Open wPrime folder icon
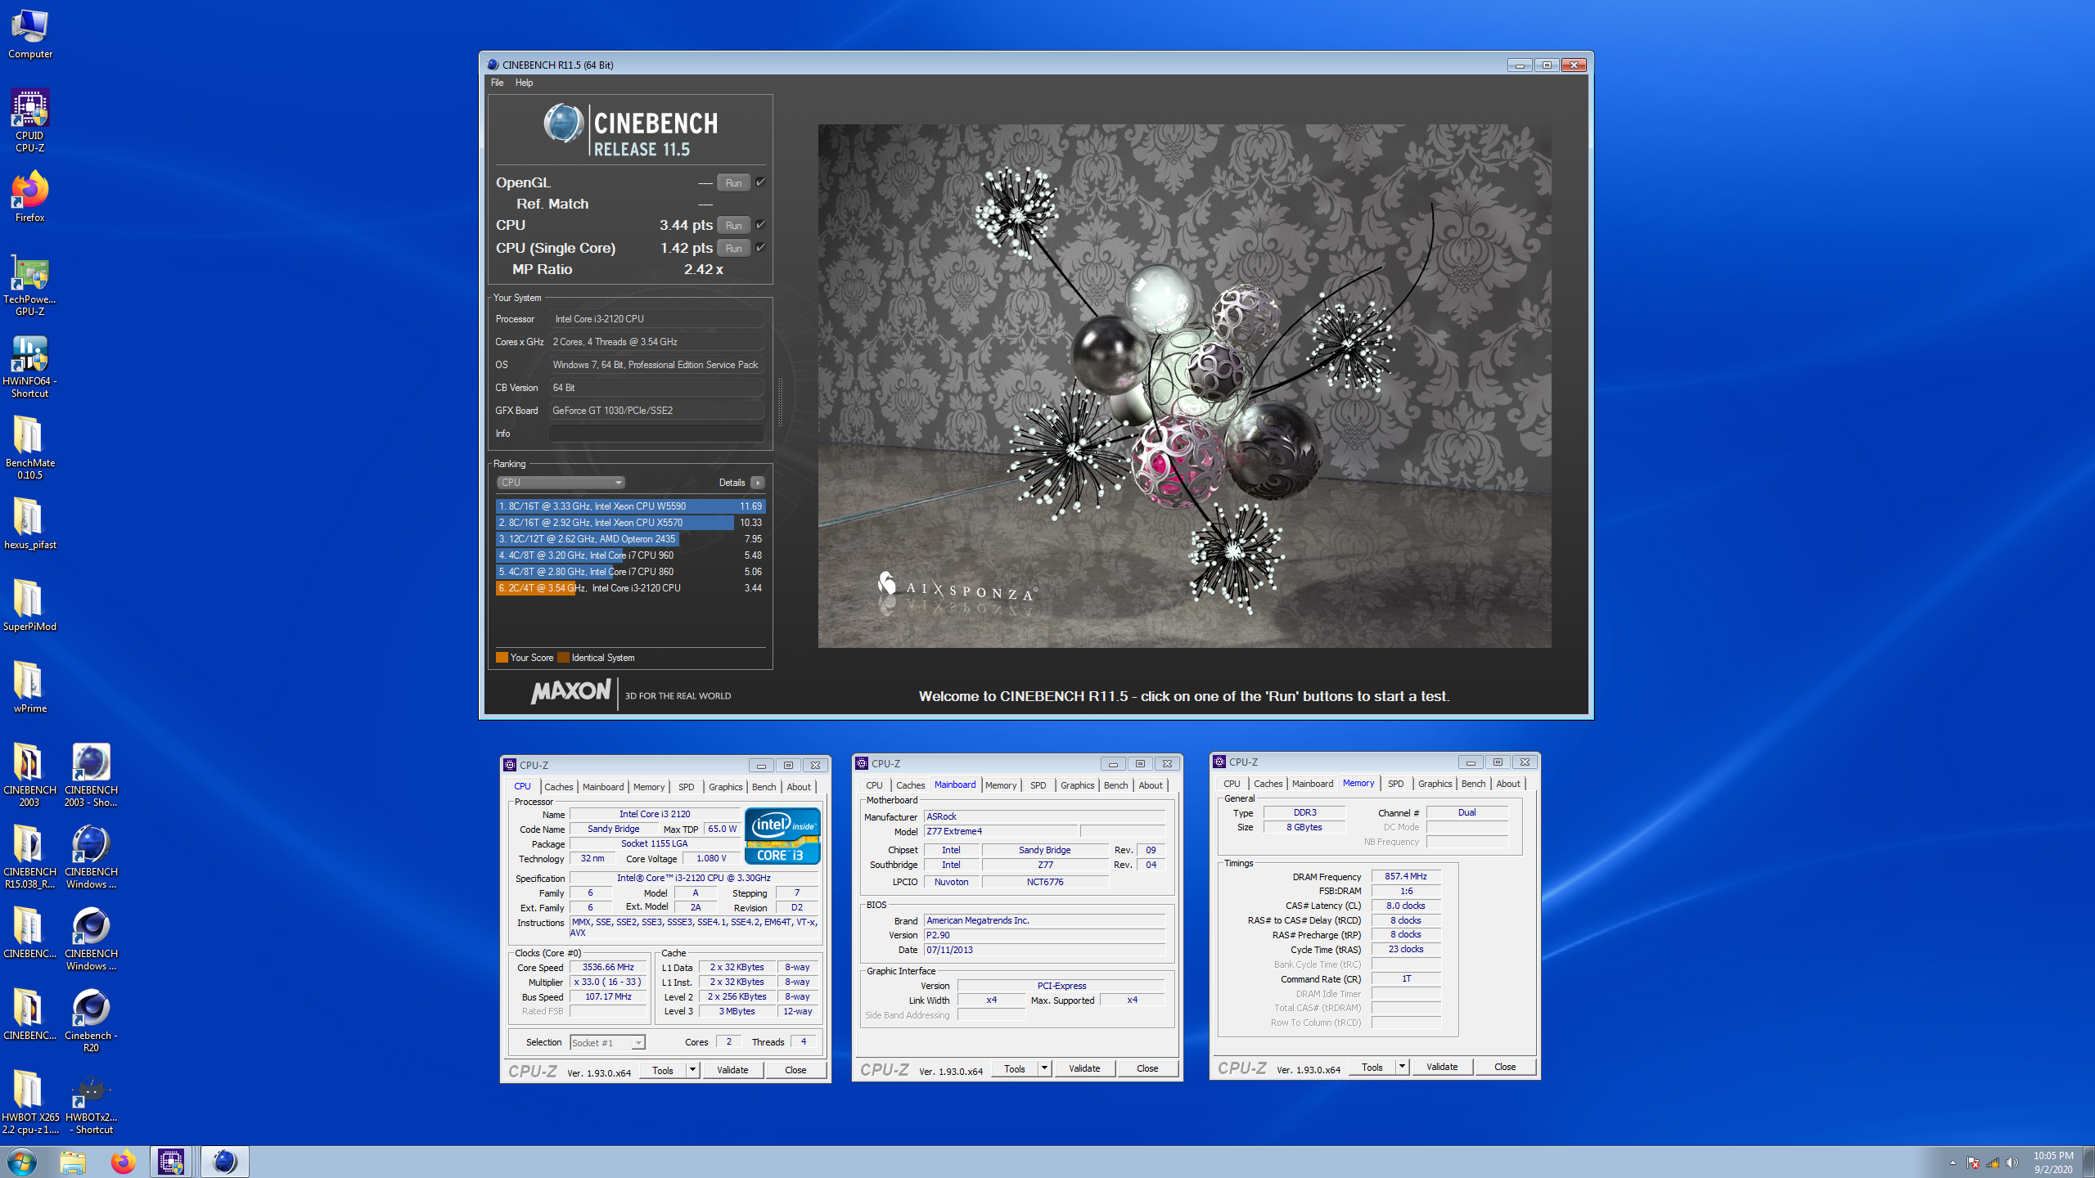The height and width of the screenshot is (1178, 2095). coord(30,687)
